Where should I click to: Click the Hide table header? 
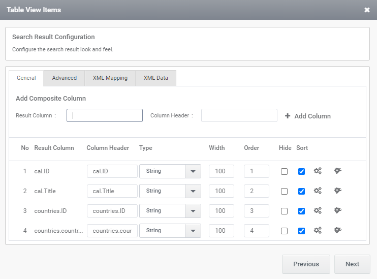coord(285,148)
